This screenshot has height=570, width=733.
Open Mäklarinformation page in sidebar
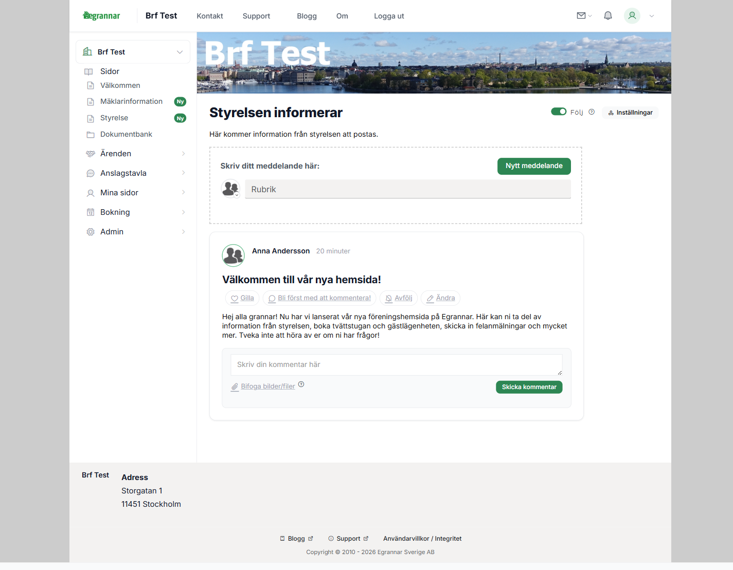click(131, 102)
